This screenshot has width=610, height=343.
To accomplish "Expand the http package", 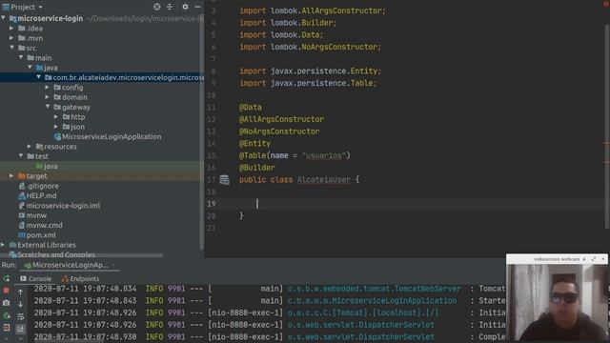I will click(56, 116).
